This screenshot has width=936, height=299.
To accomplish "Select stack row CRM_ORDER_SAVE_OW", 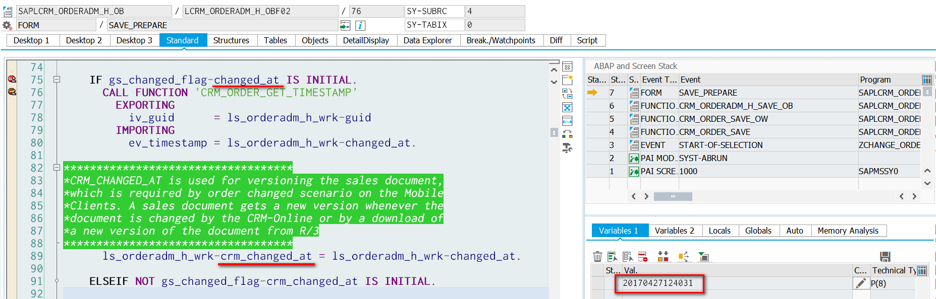I will [x=755, y=119].
